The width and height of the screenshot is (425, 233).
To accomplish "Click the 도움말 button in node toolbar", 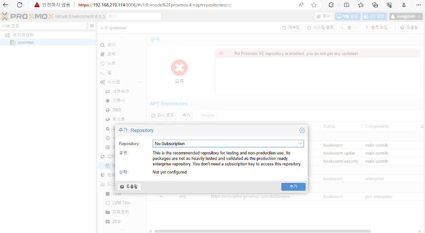I will [409, 27].
